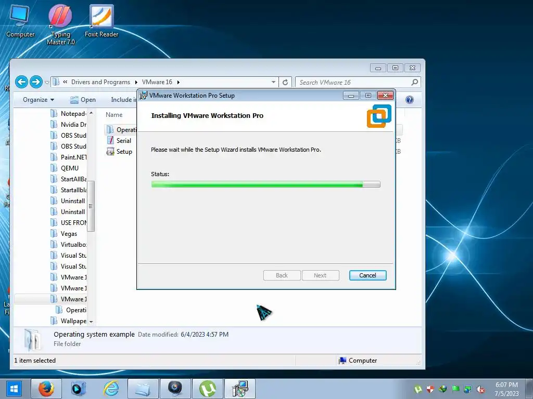This screenshot has width=533, height=399.
Task: Click VMware setup title bar installer icon
Action: coord(144,96)
